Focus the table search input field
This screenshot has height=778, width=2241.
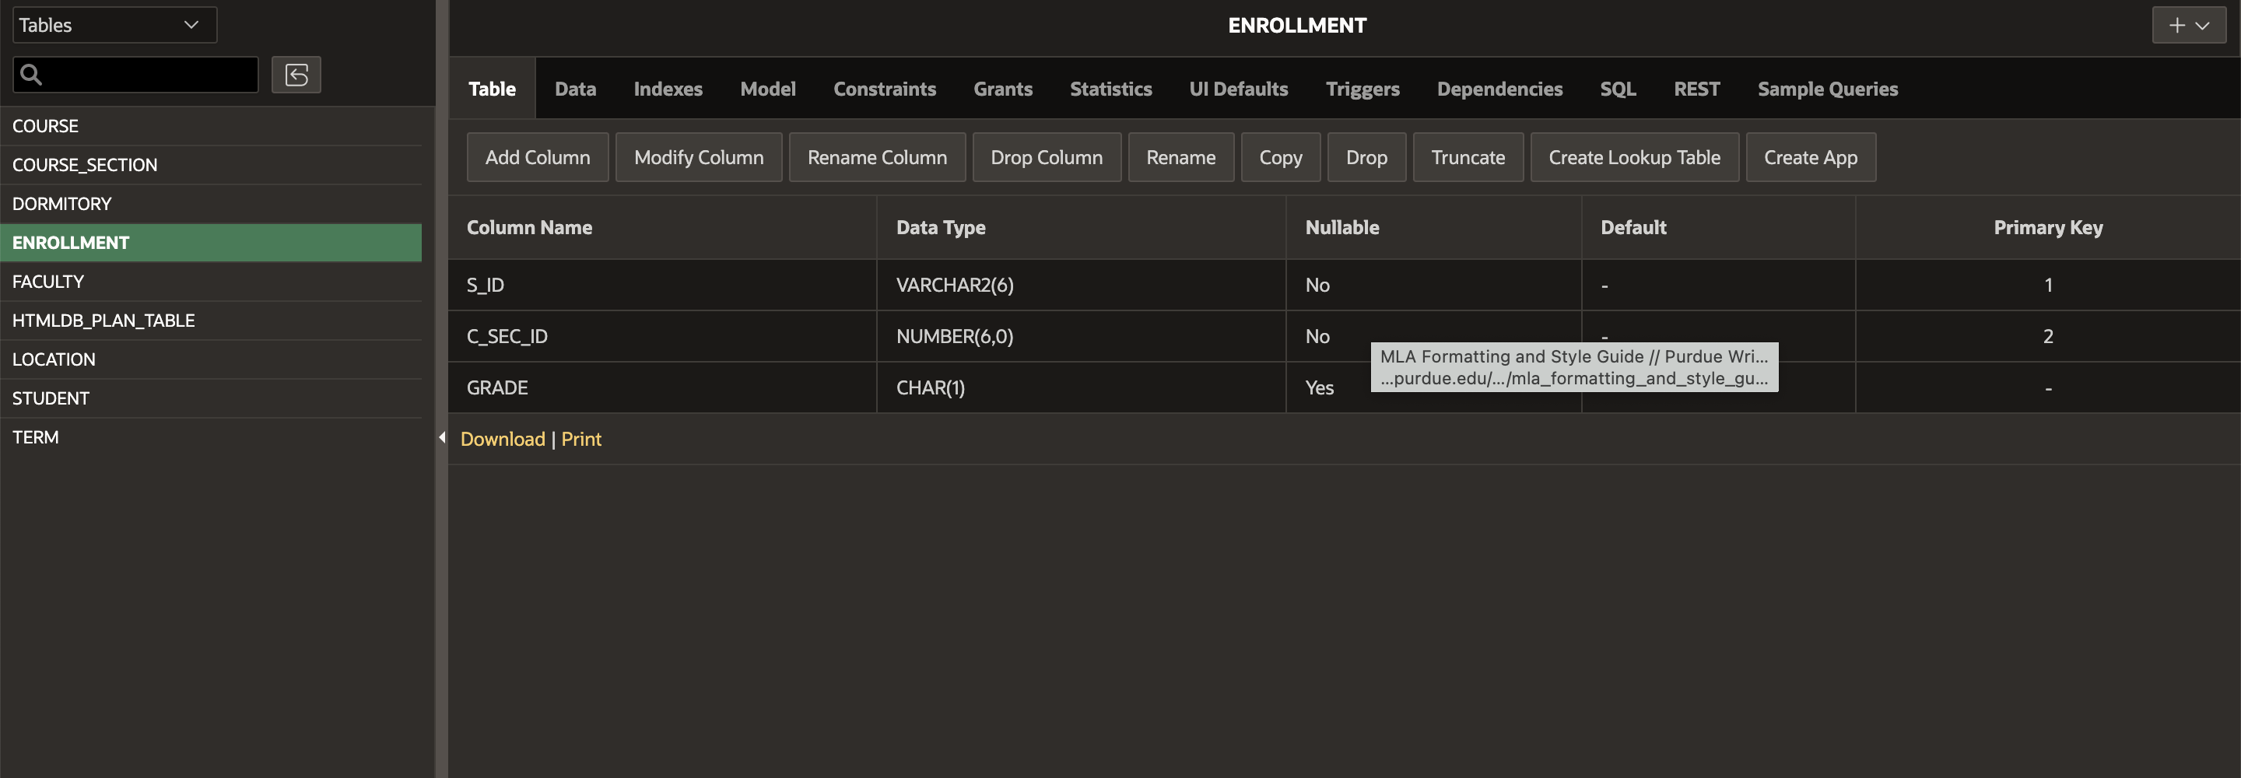click(x=135, y=75)
